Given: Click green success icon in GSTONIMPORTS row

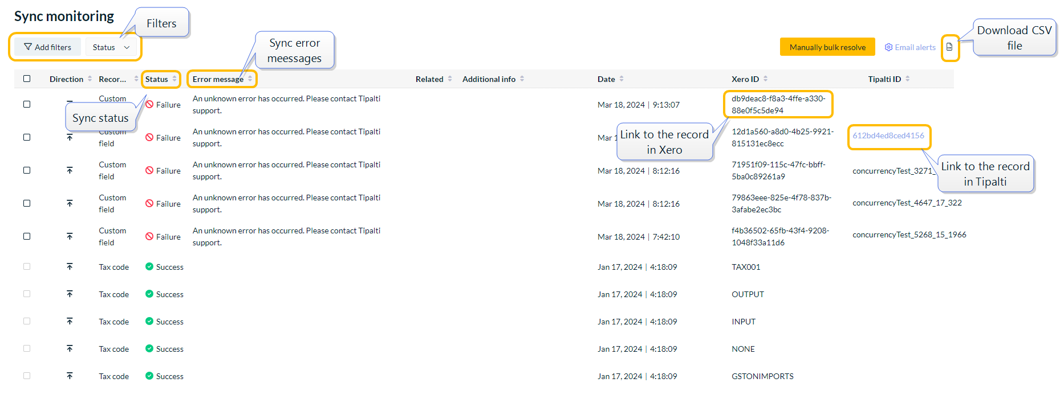Looking at the screenshot, I should (x=149, y=376).
